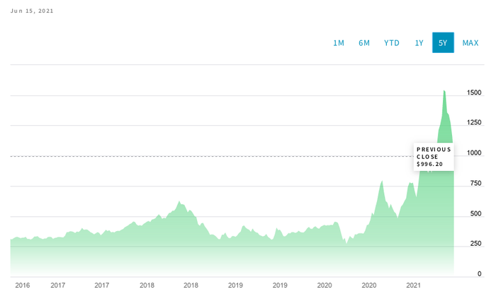Click the Jun 15, 2021 date label
Screen dimensions: 496x301
(x=32, y=11)
